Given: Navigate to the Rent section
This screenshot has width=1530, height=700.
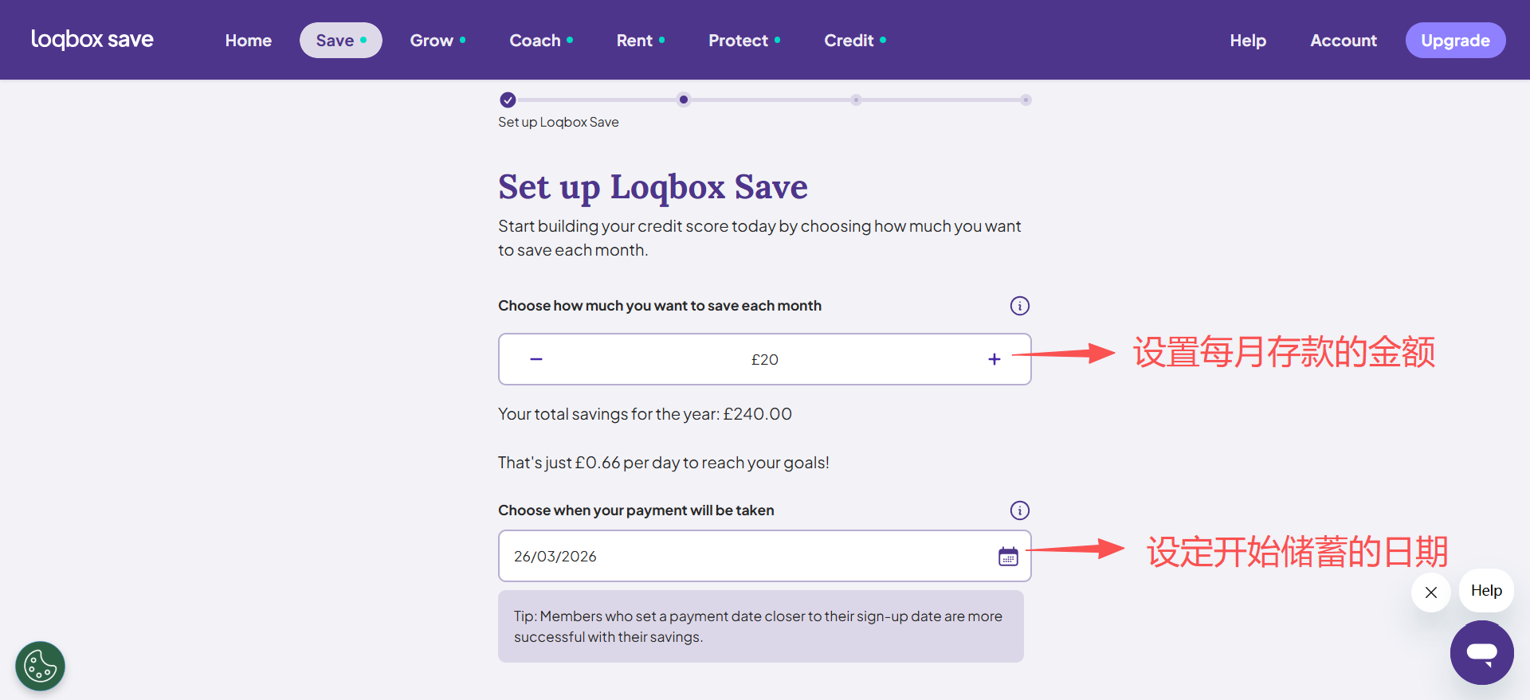Looking at the screenshot, I should 640,41.
